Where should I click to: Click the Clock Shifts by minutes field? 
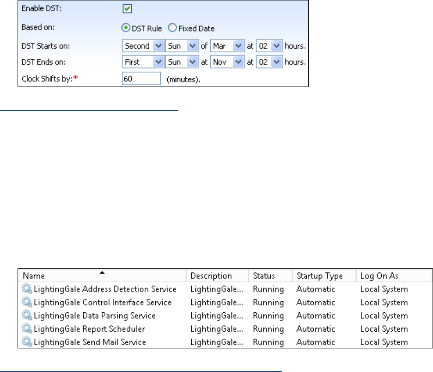coord(141,79)
